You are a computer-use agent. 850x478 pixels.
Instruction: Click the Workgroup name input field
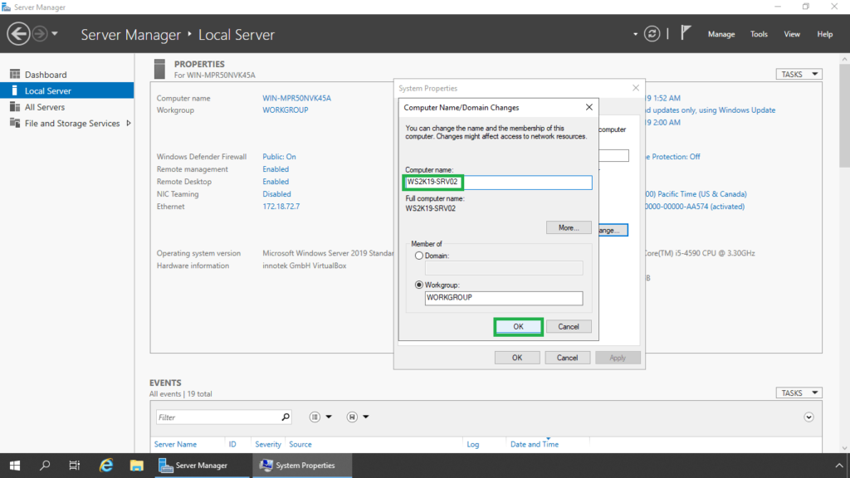pyautogui.click(x=504, y=298)
